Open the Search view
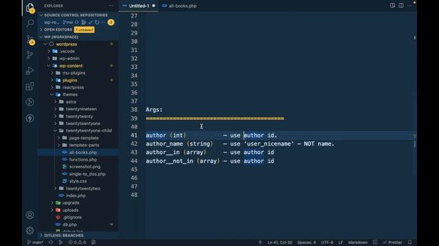The width and height of the screenshot is (439, 246). tap(30, 23)
